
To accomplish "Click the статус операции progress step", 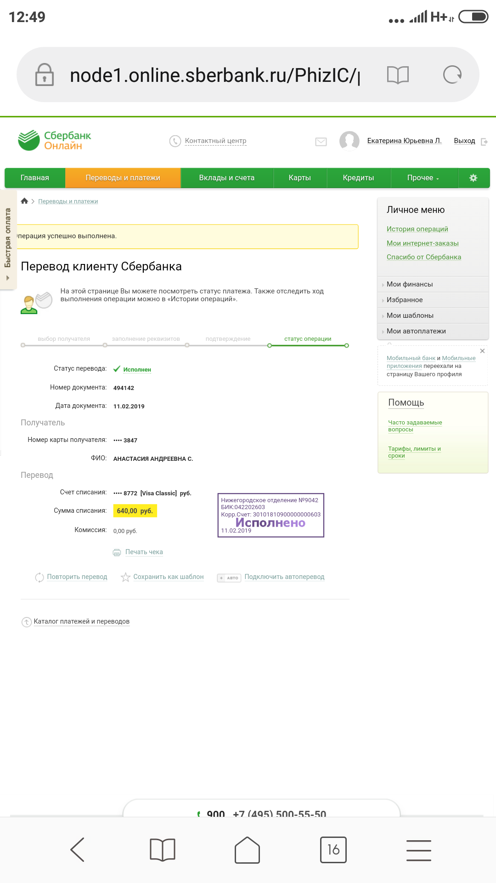I will point(308,339).
